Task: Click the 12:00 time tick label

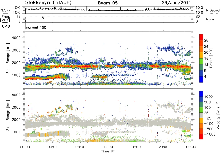Action: 108,147
